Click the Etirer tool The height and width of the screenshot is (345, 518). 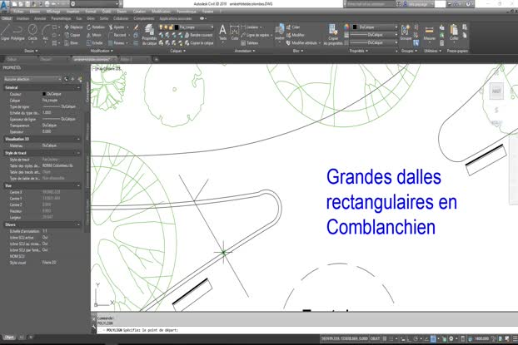point(72,43)
